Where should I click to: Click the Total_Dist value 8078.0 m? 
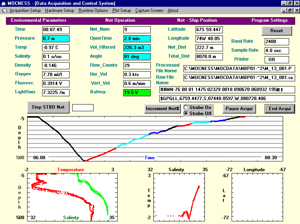click(x=209, y=57)
